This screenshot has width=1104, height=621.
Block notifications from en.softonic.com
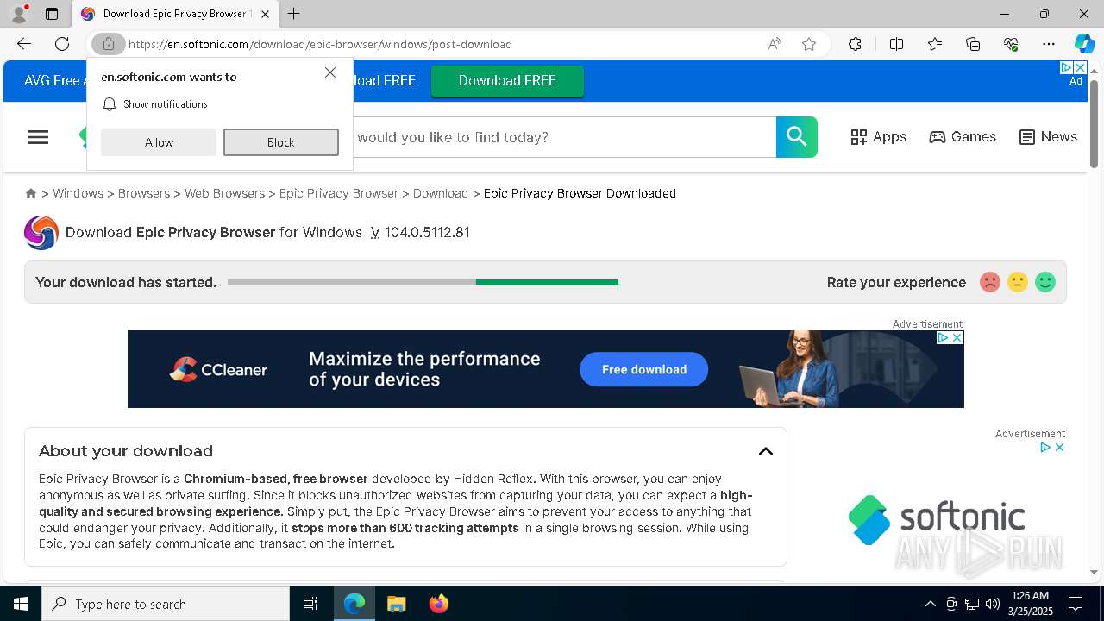tap(281, 142)
